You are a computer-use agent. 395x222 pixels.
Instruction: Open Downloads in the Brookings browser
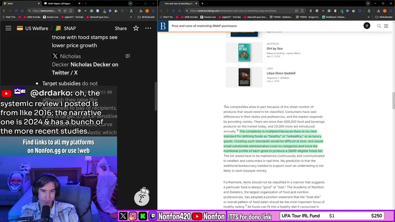(x=378, y=11)
